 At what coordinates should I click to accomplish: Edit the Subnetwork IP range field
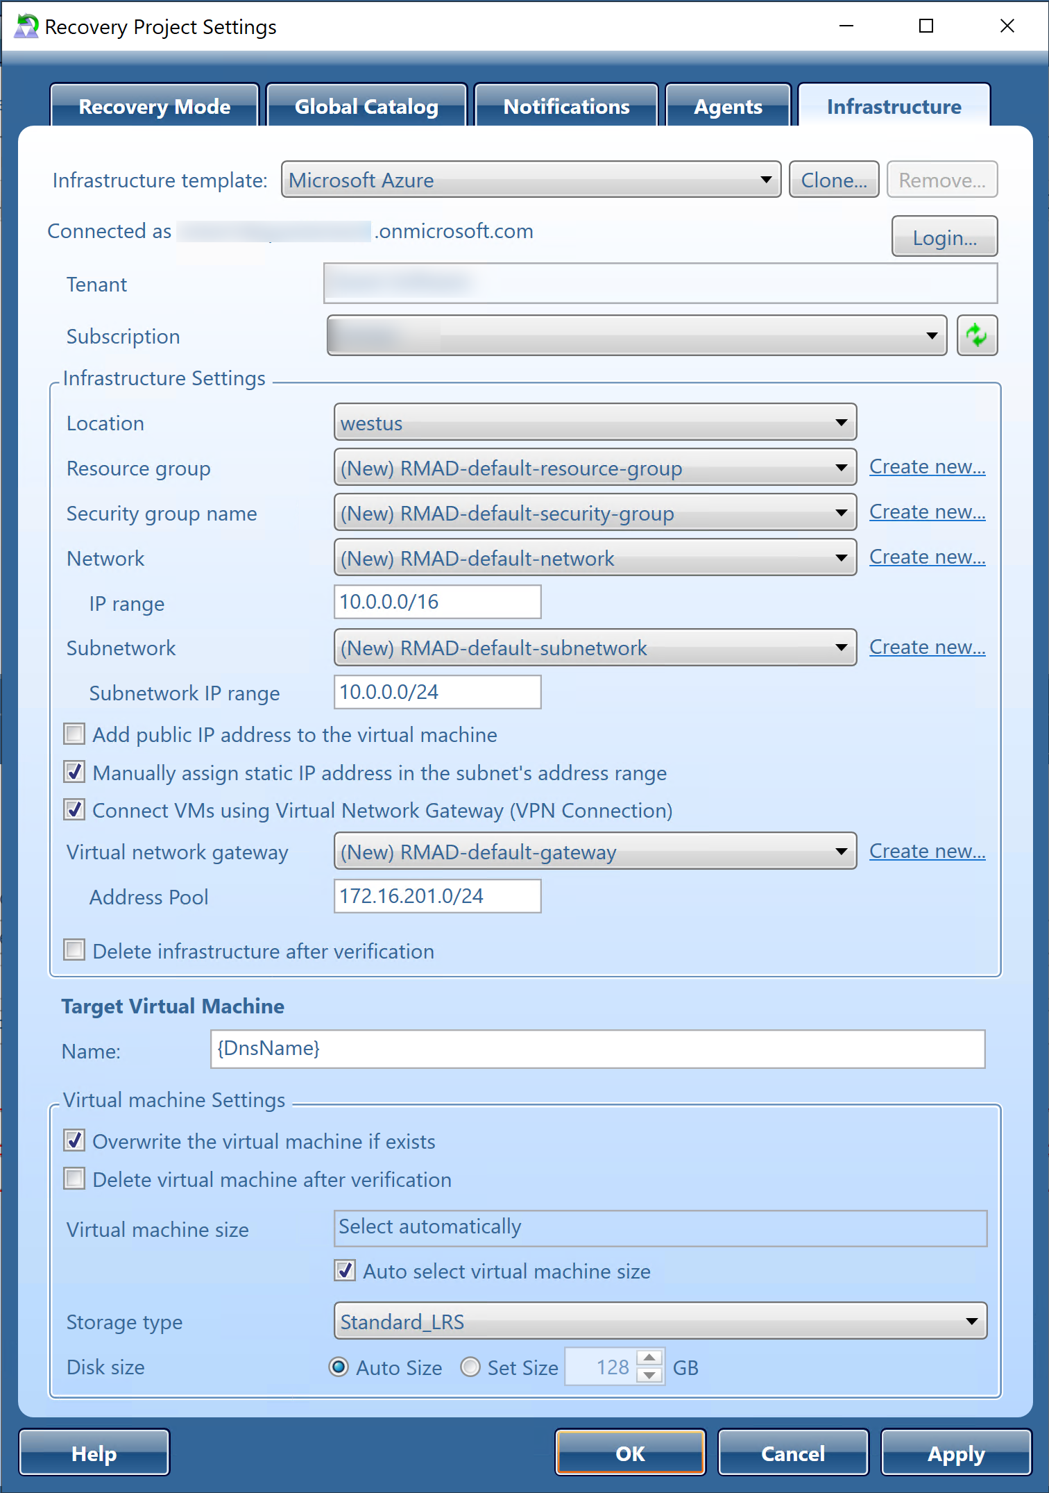(438, 692)
